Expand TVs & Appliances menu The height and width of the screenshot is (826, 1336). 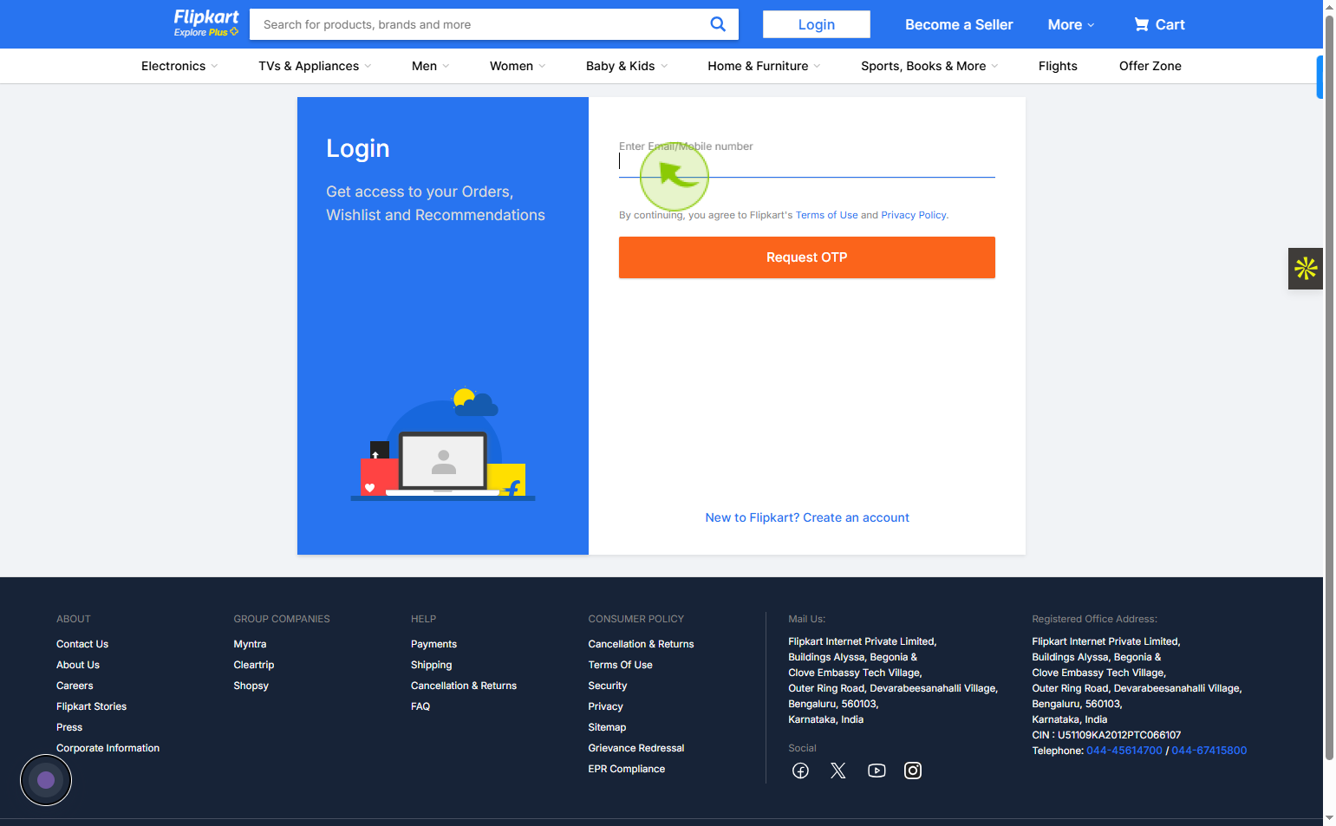pyautogui.click(x=315, y=66)
